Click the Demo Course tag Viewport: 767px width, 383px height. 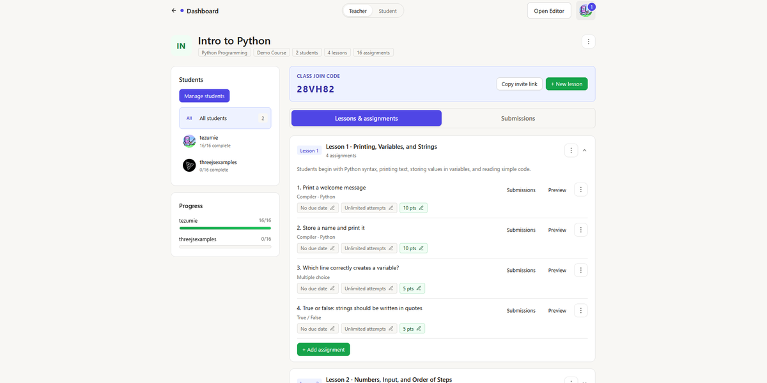(271, 52)
